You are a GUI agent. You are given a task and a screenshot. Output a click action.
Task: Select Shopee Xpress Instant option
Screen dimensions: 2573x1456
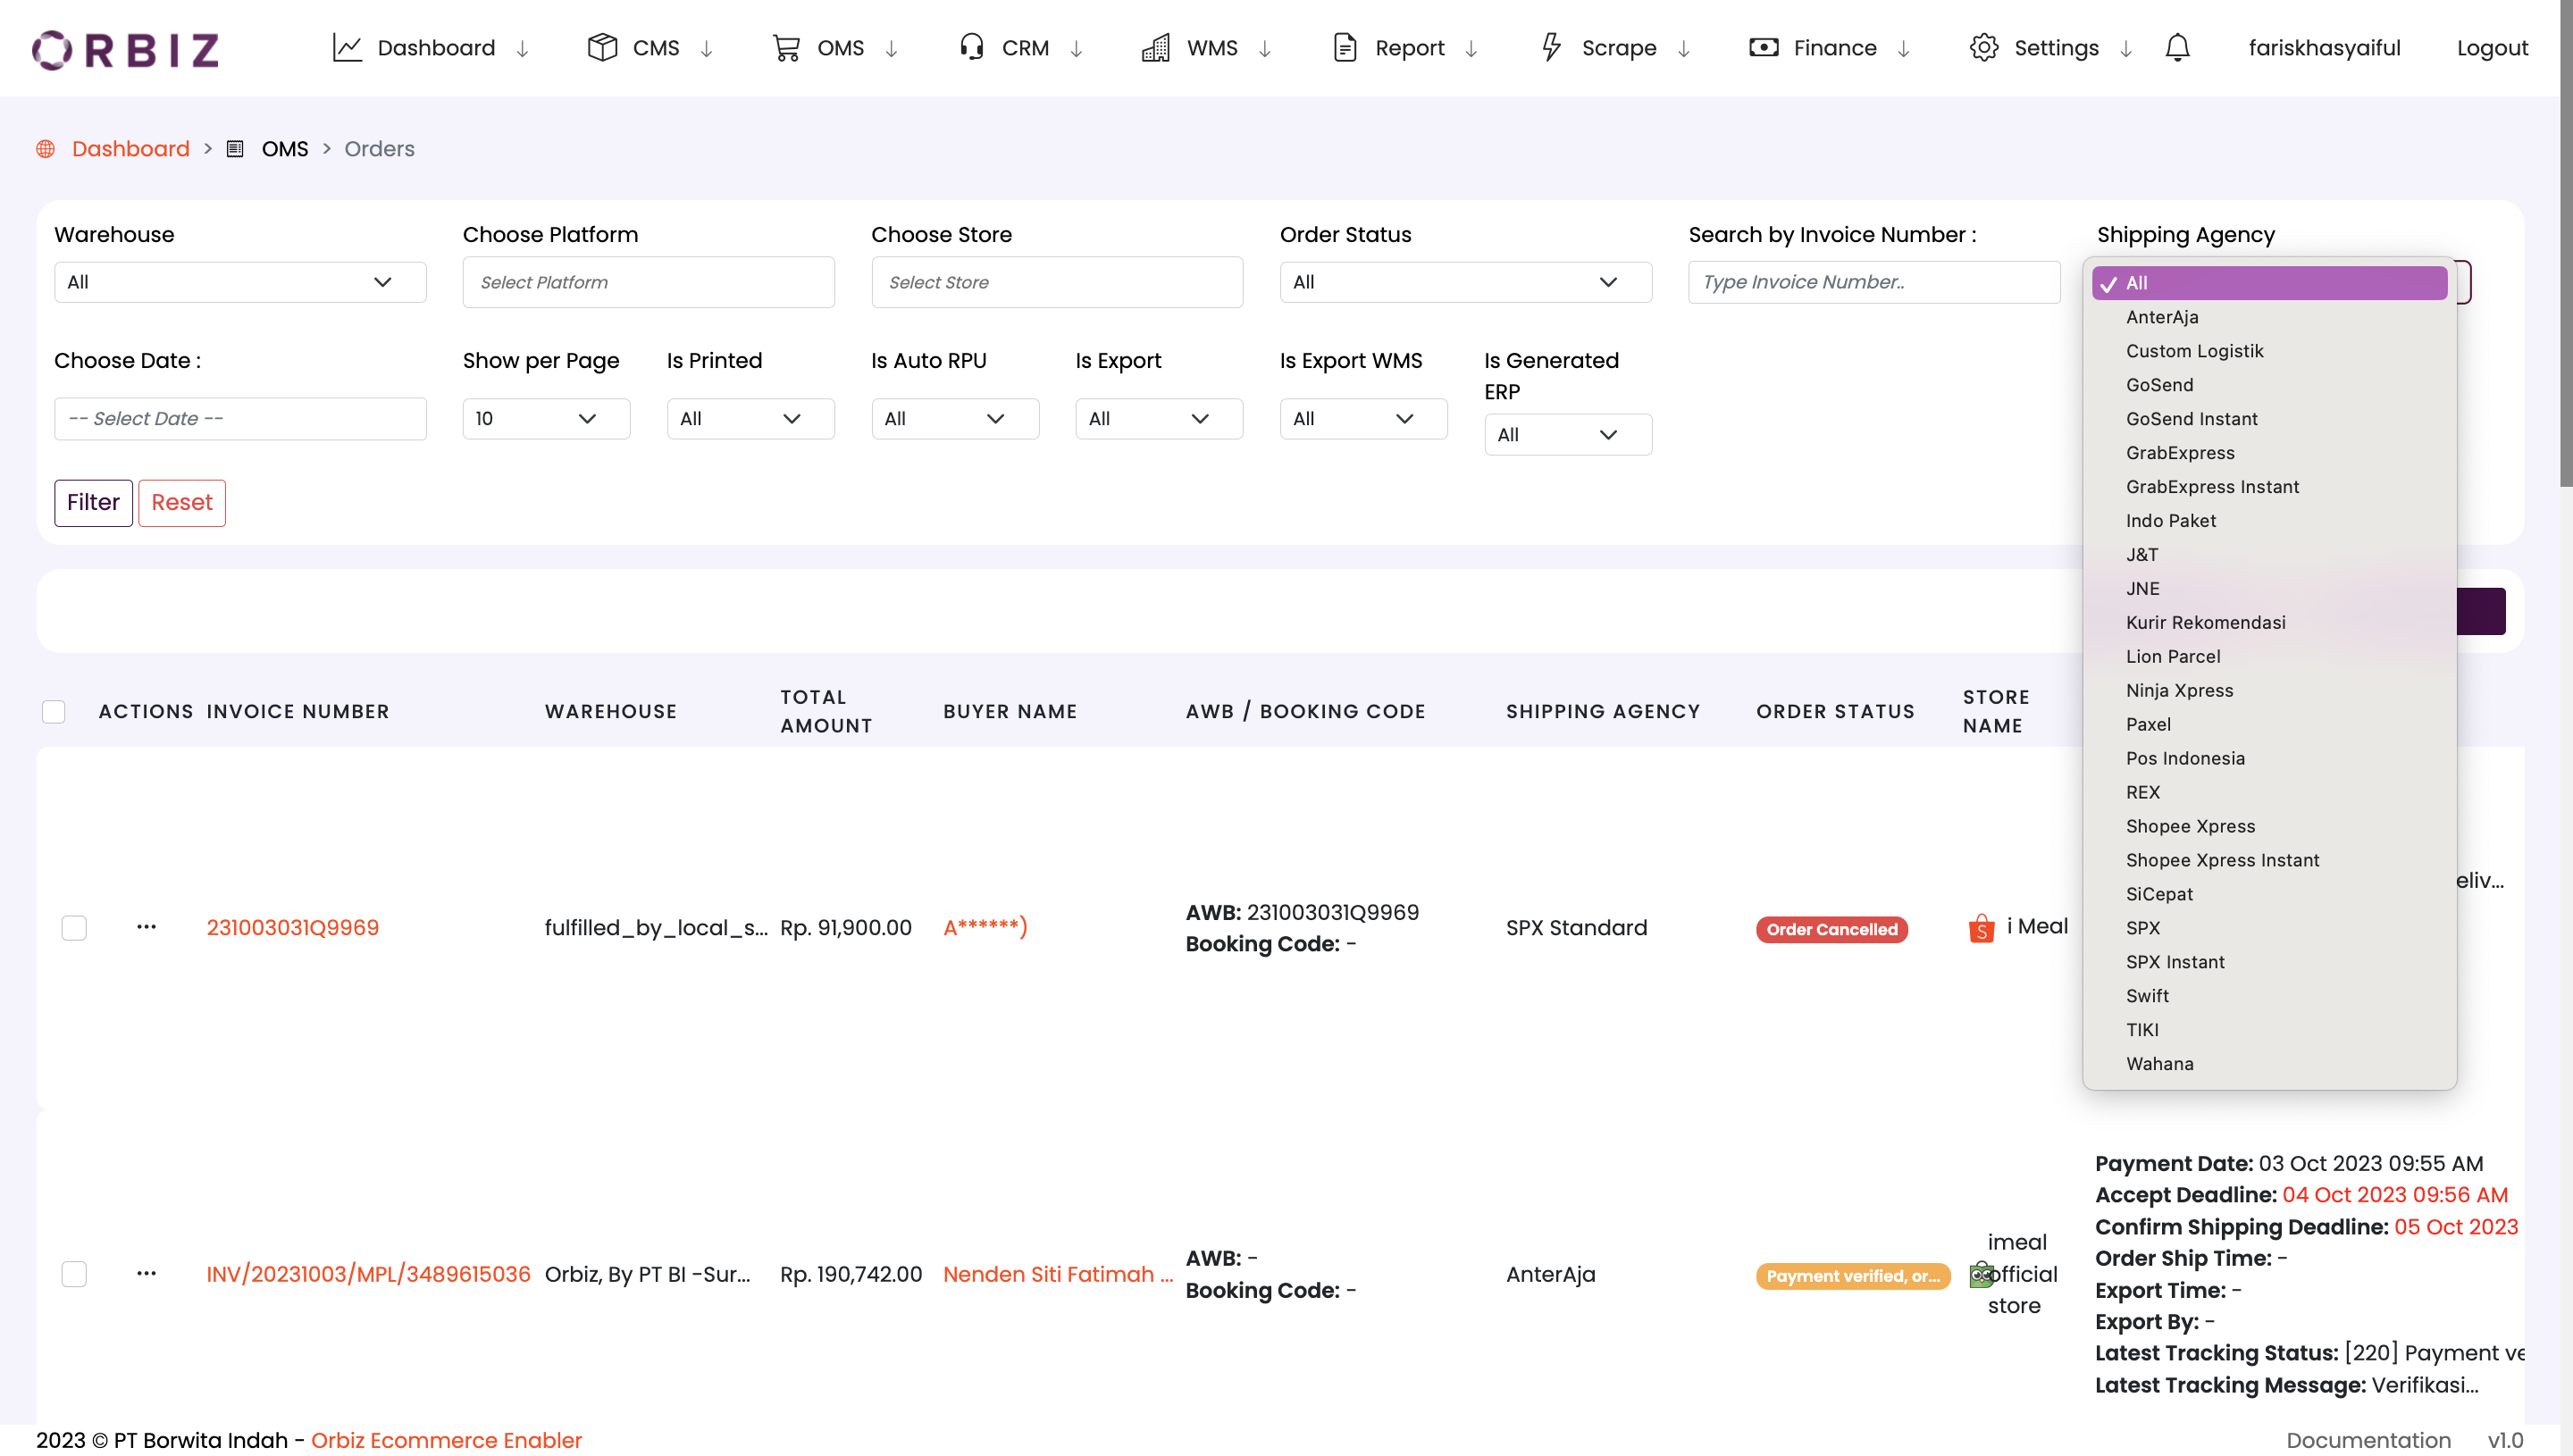coord(2269,860)
